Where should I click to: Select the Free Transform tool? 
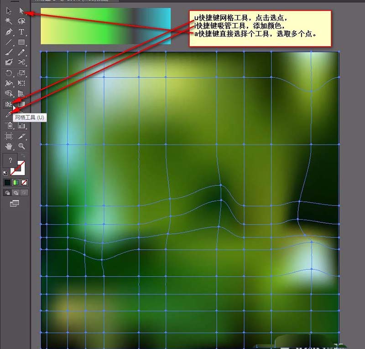coord(21,83)
